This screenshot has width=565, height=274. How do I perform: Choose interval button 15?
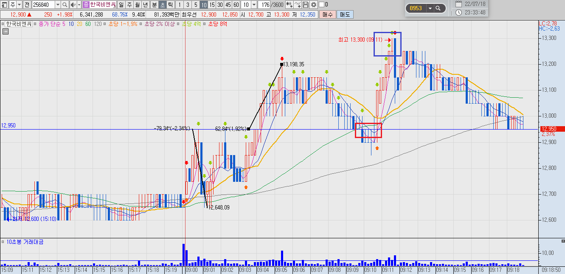pyautogui.click(x=212, y=5)
